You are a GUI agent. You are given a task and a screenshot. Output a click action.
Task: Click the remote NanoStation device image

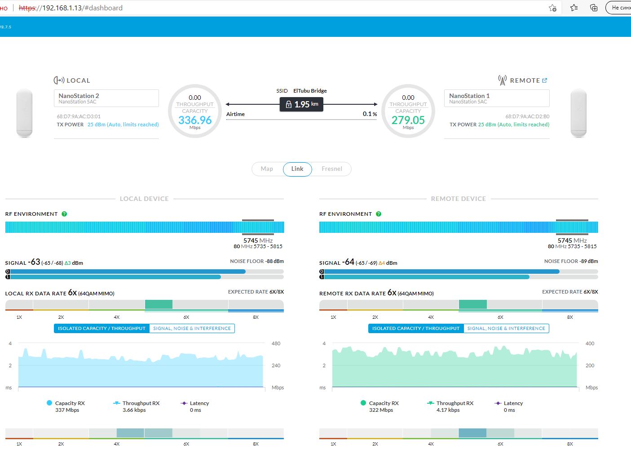pyautogui.click(x=578, y=113)
